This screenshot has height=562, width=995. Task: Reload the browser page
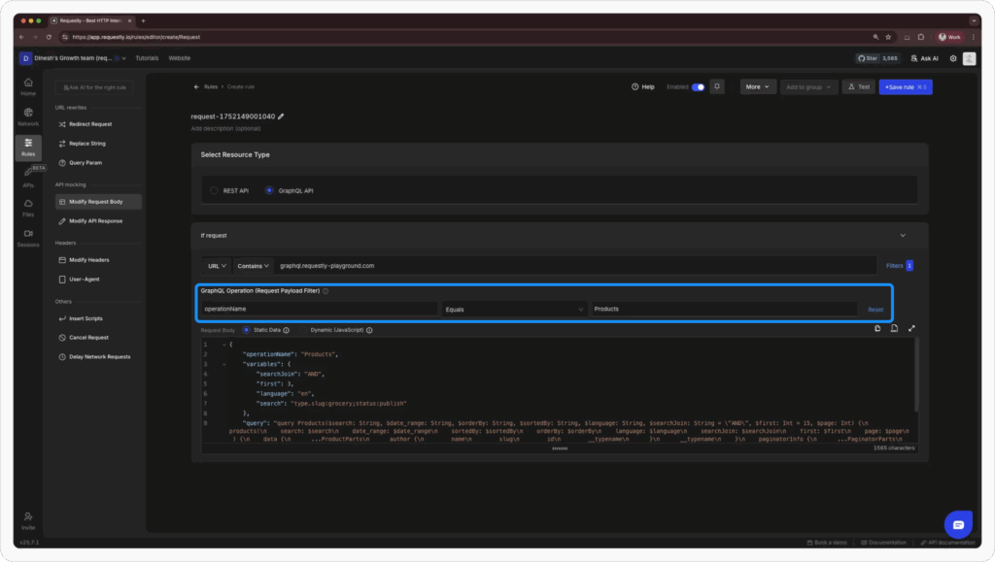pos(49,37)
